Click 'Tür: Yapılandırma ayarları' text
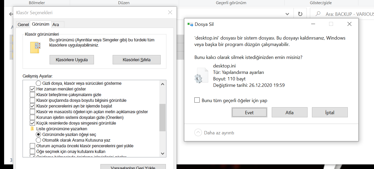The image size is (374, 169). [x=239, y=72]
